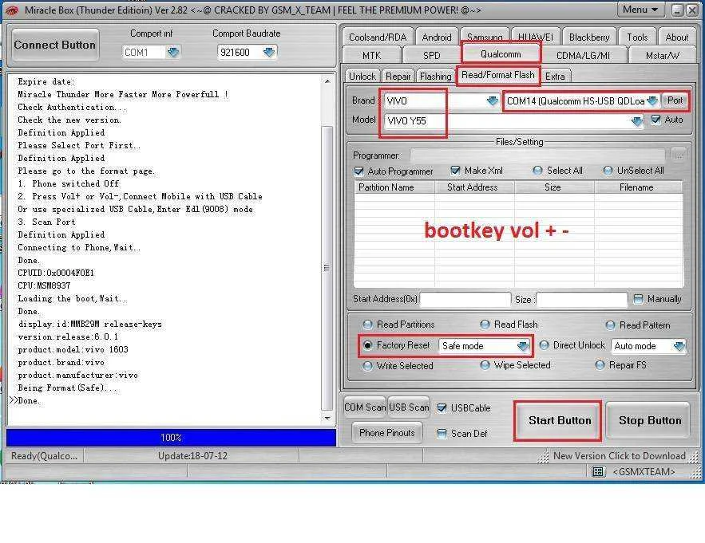Switch to the Samsung tab
The image size is (705, 543).
[x=485, y=37]
